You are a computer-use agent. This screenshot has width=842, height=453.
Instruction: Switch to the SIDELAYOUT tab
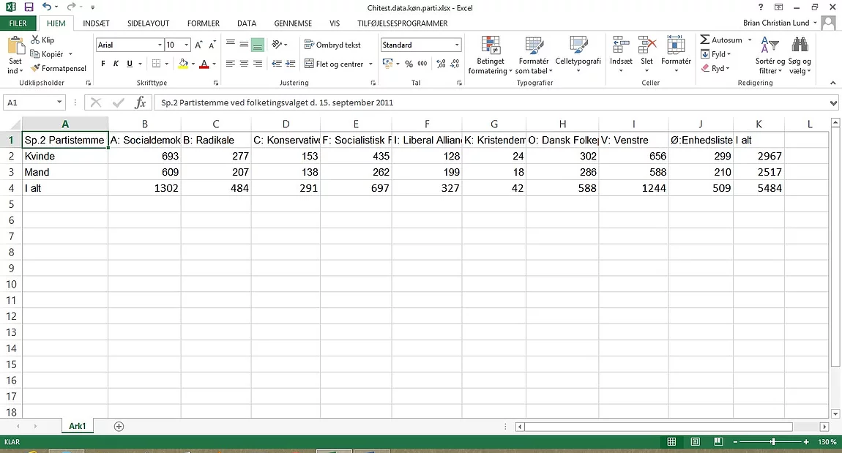pos(148,23)
